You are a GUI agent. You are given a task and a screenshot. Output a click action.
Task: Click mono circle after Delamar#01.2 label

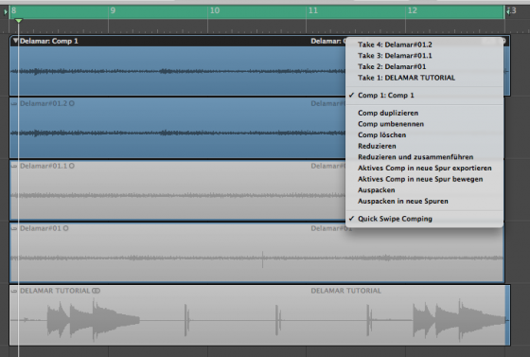(x=72, y=103)
